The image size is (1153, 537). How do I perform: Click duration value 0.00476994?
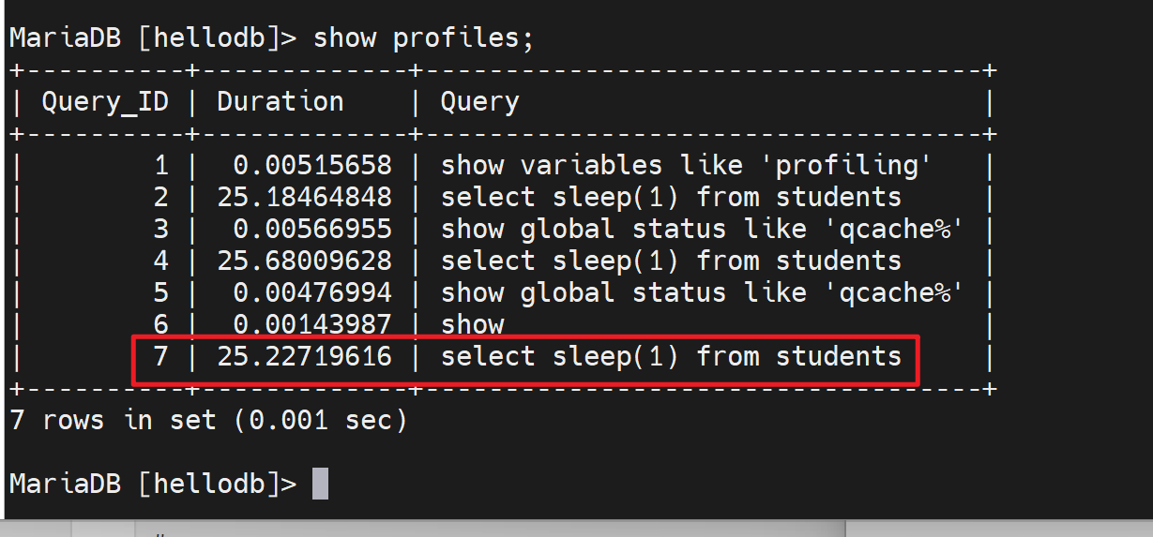[312, 293]
